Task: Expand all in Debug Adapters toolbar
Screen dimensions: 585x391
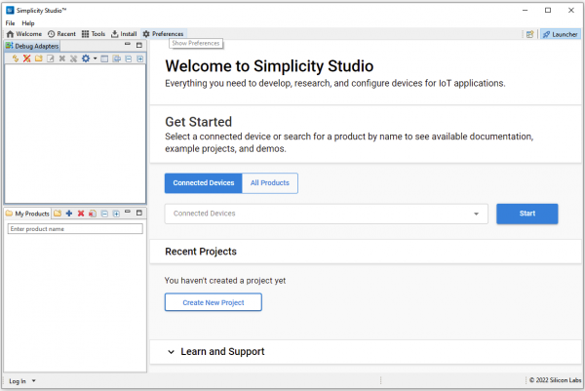Action: [x=139, y=59]
